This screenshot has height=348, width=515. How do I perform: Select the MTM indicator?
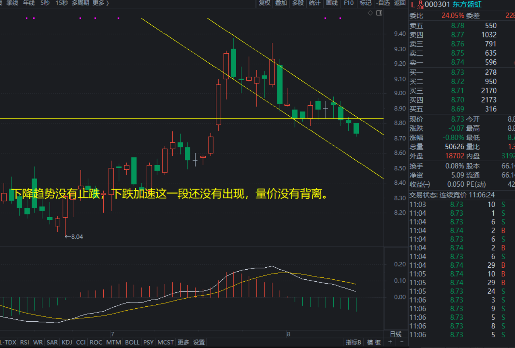coord(113,342)
